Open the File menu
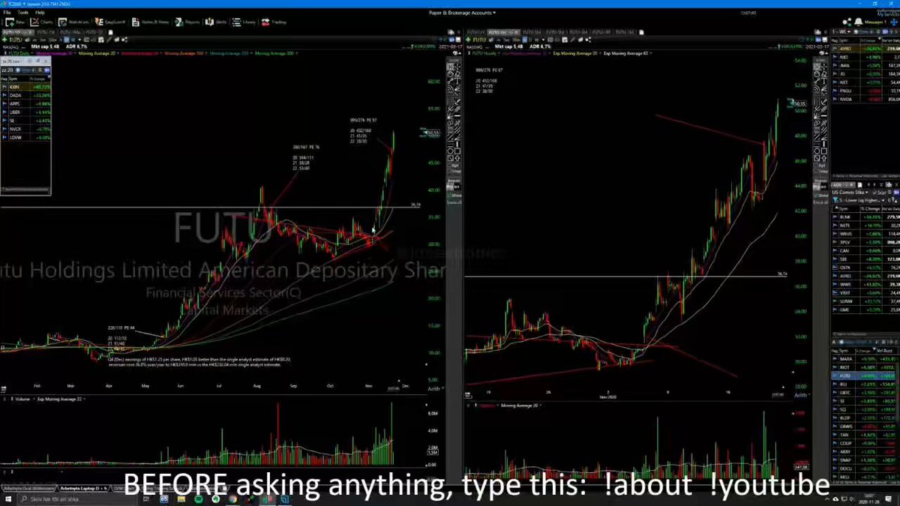900x506 pixels. [6, 13]
